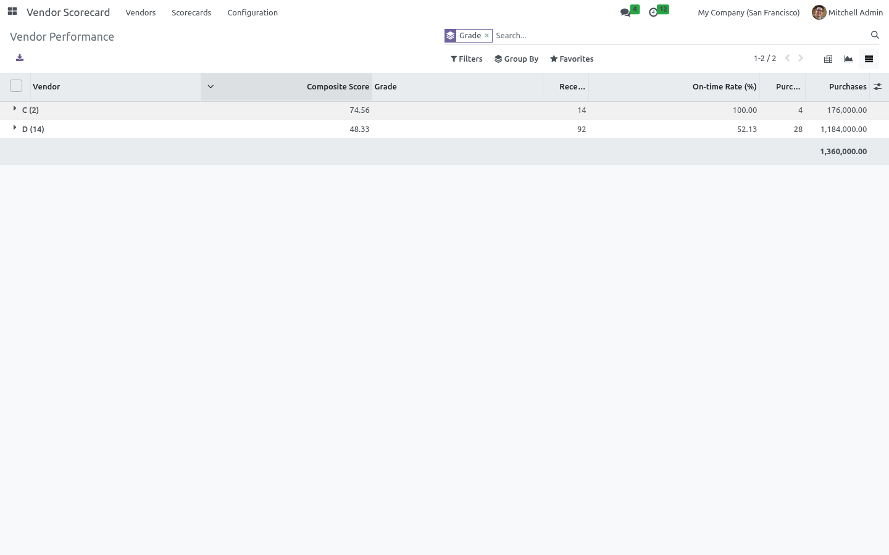The image size is (889, 555).
Task: Sort by Purchases column header
Action: point(838,87)
